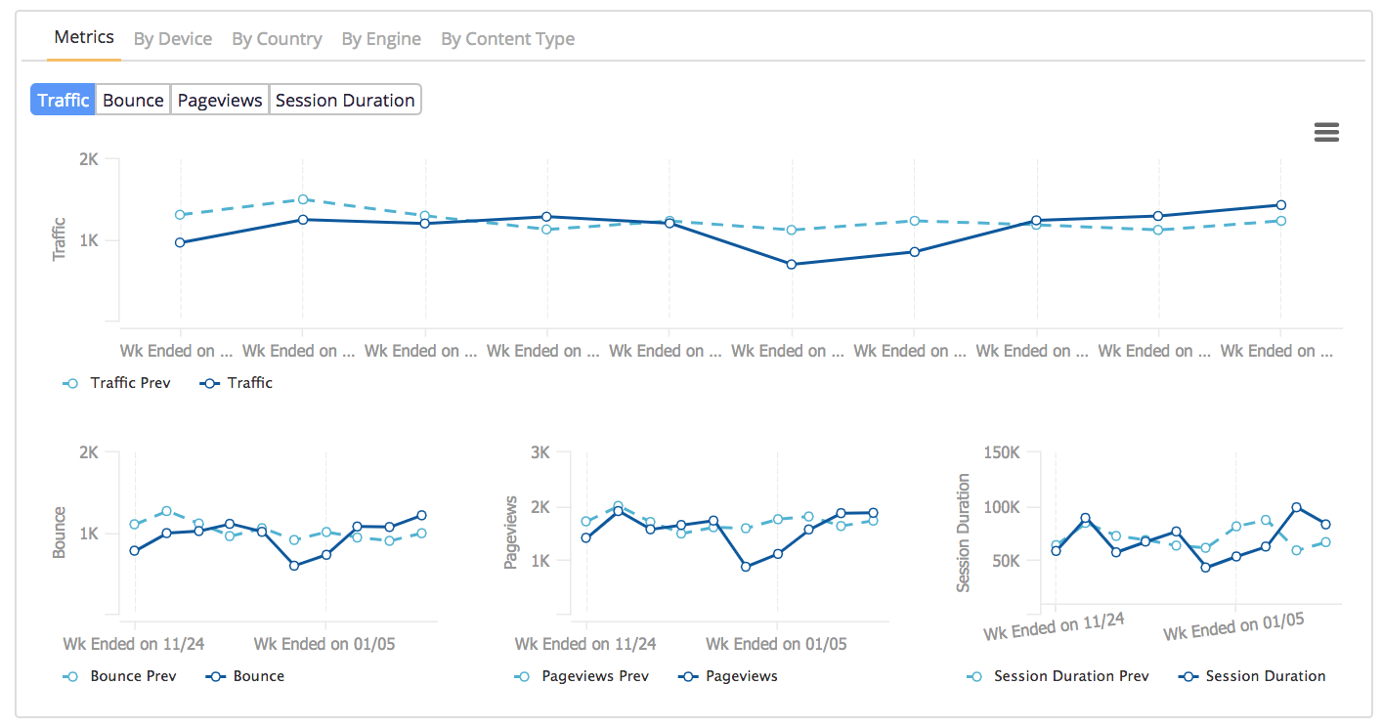The height and width of the screenshot is (727, 1382).
Task: Click the lowest Traffic data point
Action: coord(792,264)
